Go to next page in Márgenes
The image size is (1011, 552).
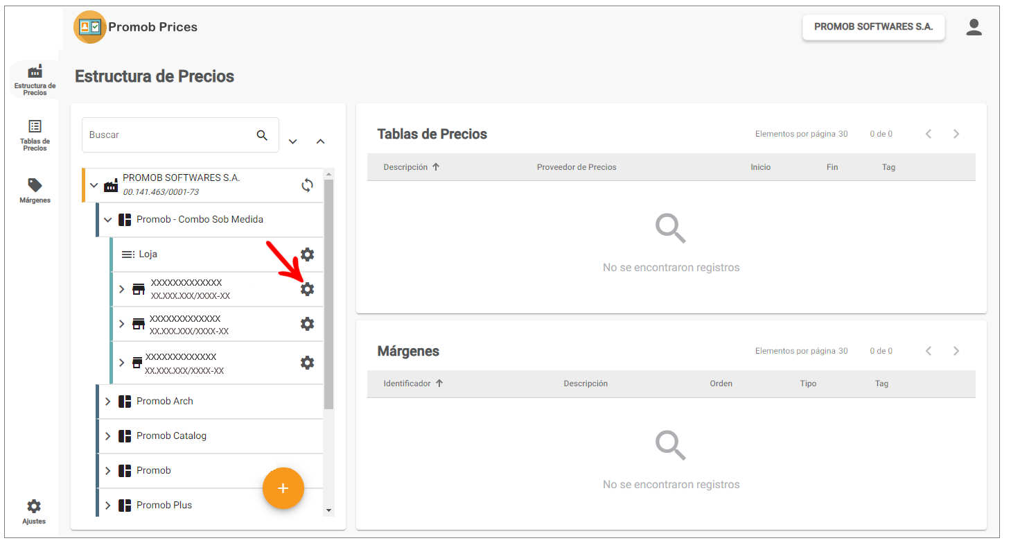click(x=956, y=351)
